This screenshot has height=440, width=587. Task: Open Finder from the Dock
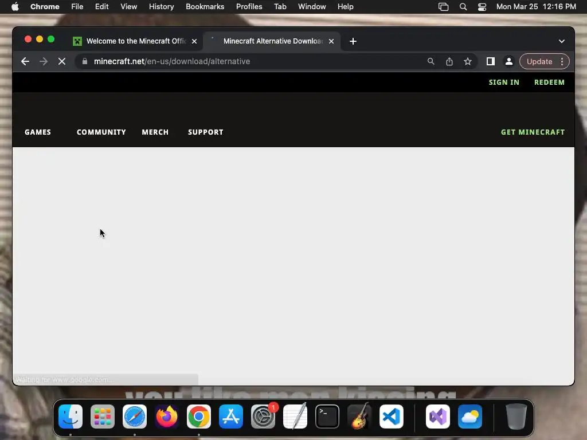coord(71,417)
